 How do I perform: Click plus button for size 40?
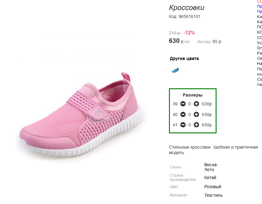point(196,114)
